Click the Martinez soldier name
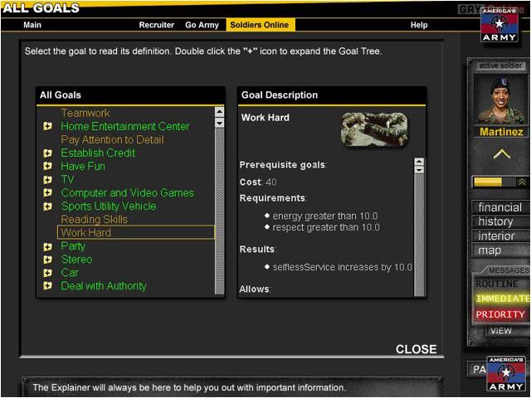Image resolution: width=531 pixels, height=398 pixels. coord(501,132)
